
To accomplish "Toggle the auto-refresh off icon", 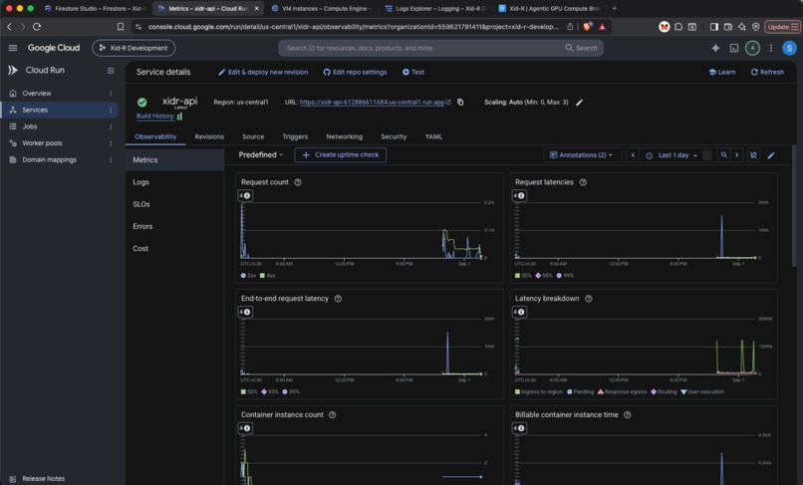I will (x=753, y=154).
